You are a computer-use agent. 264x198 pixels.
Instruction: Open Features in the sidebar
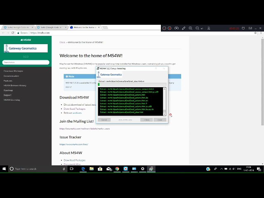point(8,81)
